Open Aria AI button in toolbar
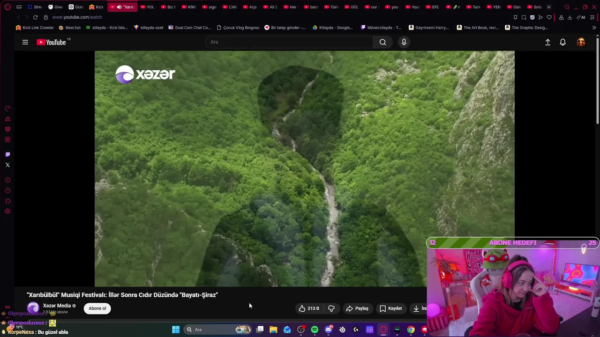This screenshot has width=600, height=337. click(581, 17)
